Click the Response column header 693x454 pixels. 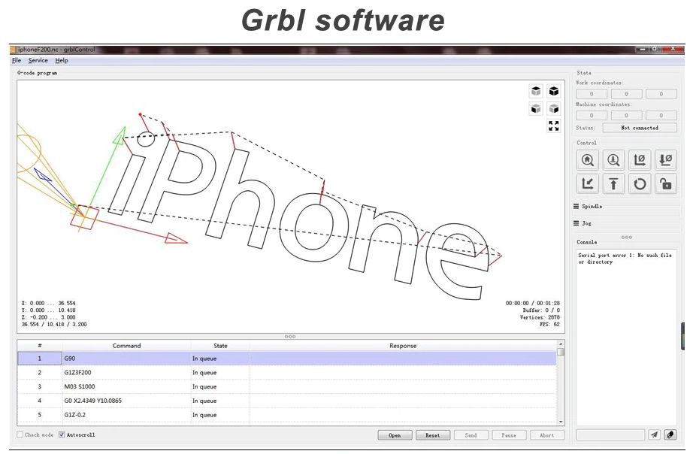[403, 346]
